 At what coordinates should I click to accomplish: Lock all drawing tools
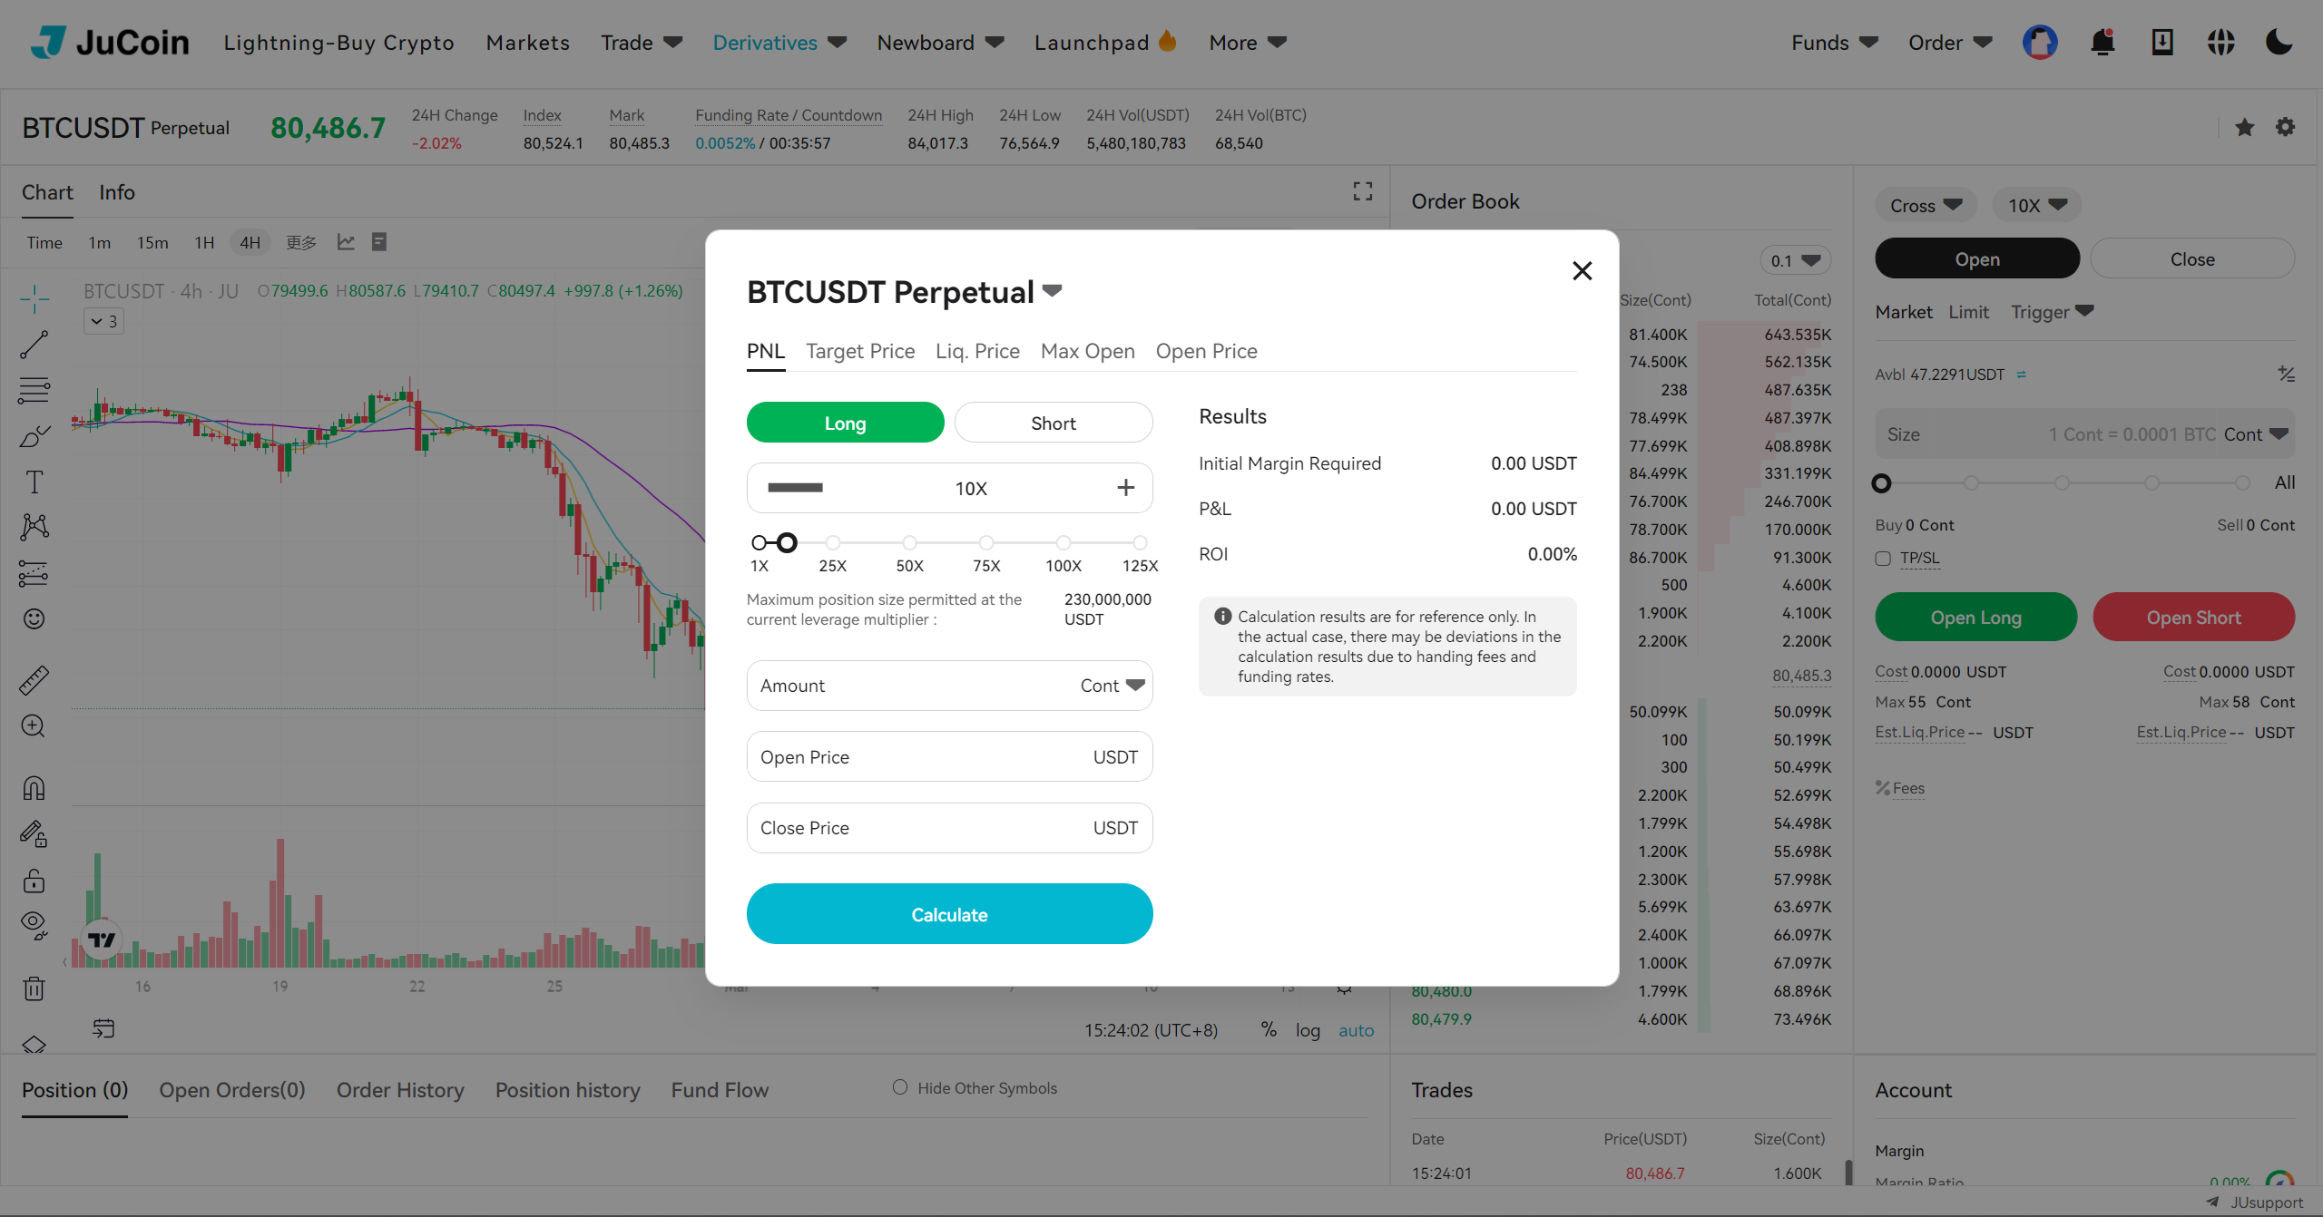[34, 880]
